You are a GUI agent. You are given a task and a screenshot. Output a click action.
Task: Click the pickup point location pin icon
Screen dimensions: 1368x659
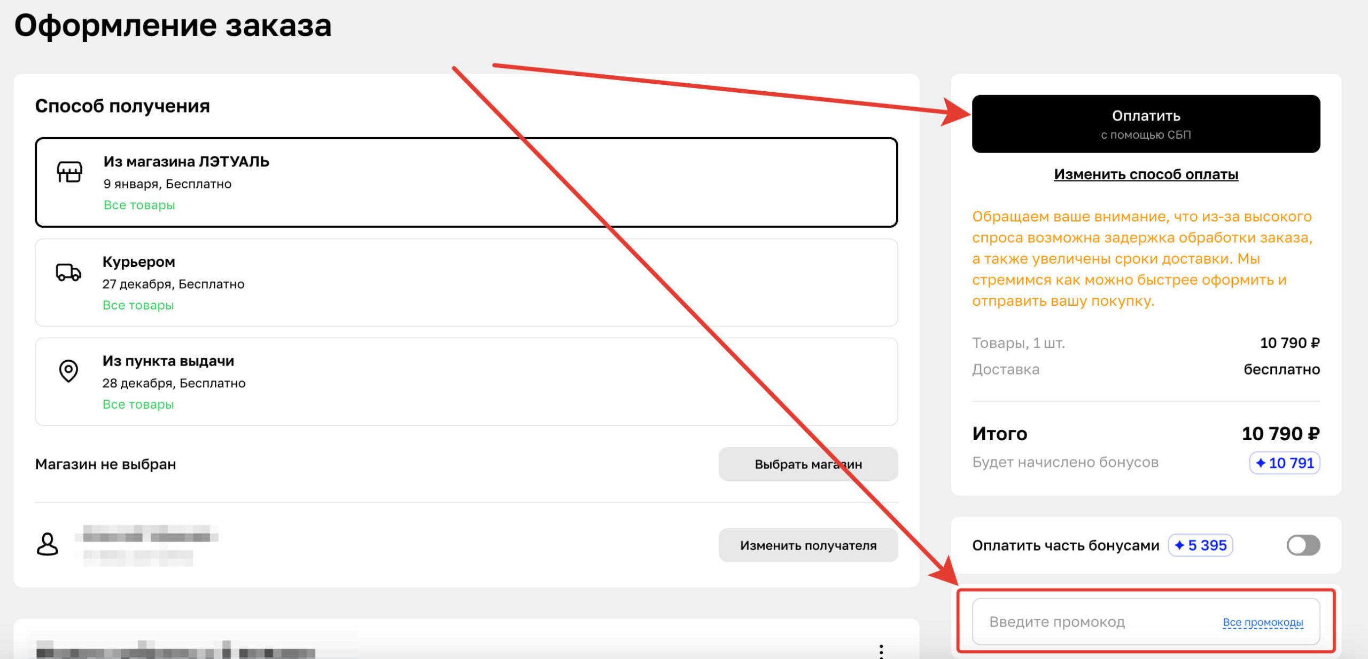coord(68,371)
